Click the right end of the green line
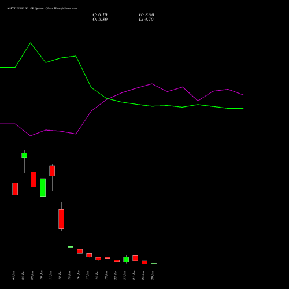 pos(243,108)
